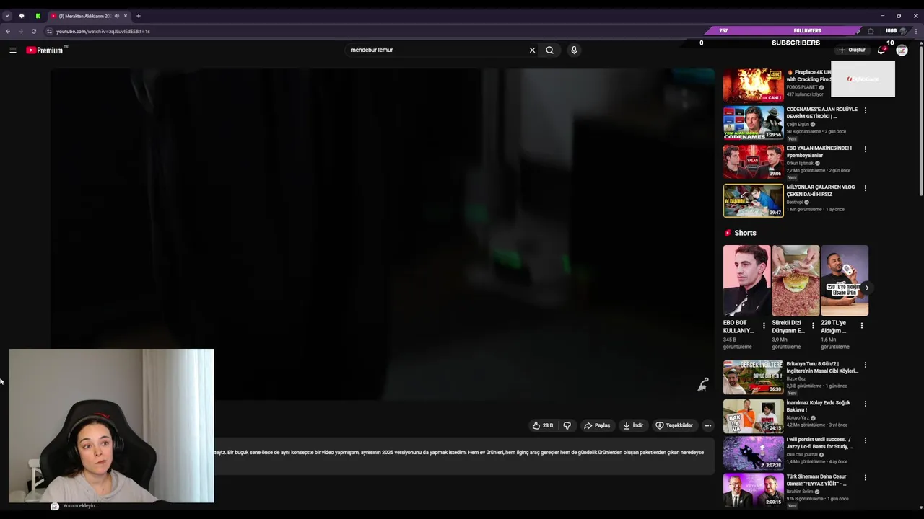Go back with the browser back arrow

tap(7, 31)
